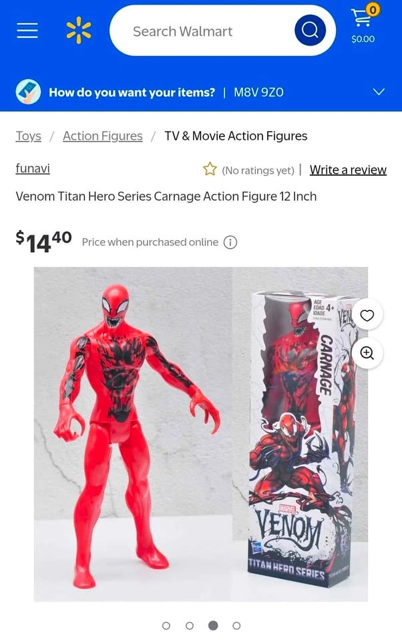Open the funavi brand link

pos(33,169)
